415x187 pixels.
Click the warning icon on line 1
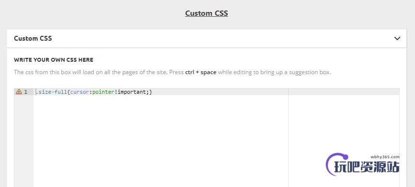(19, 92)
